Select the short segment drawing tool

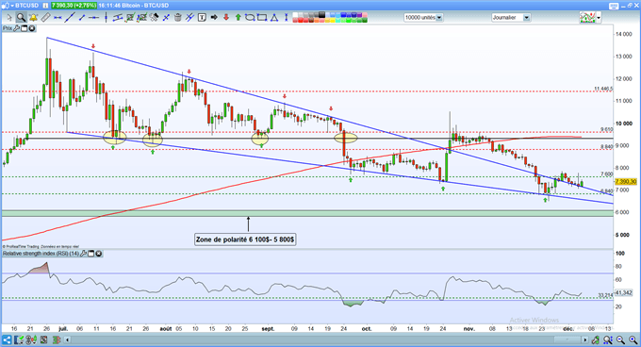pyautogui.click(x=82, y=18)
